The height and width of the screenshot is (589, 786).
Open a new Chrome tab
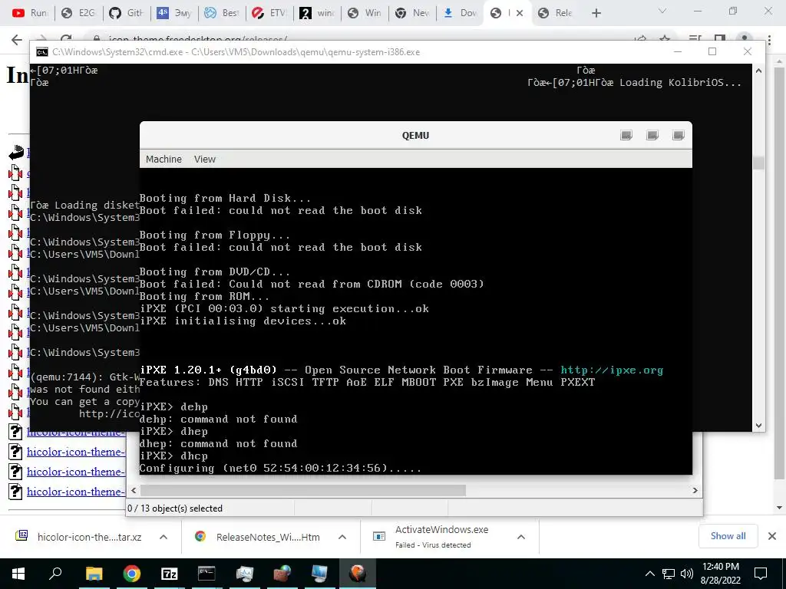coord(596,13)
